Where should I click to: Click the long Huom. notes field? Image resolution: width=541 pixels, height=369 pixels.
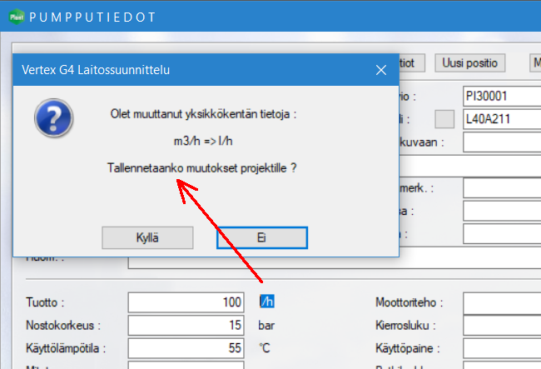pyautogui.click(x=333, y=261)
